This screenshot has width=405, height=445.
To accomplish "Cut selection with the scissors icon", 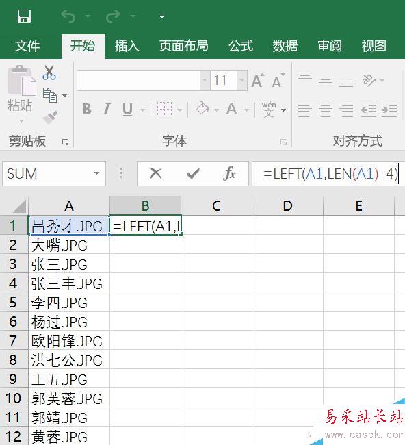I will 49,73.
